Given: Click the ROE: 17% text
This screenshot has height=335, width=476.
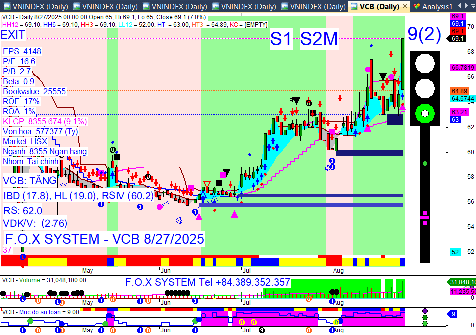Looking at the screenshot, I should [x=21, y=102].
